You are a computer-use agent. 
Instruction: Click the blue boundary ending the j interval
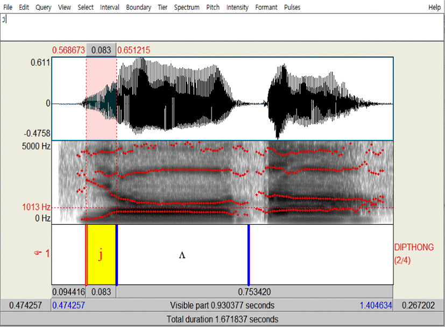click(x=117, y=254)
